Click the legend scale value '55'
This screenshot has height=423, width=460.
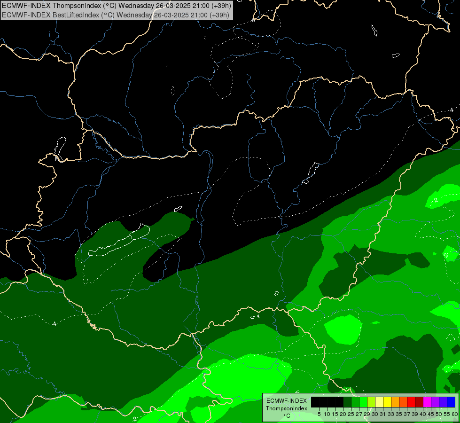tap(447, 414)
